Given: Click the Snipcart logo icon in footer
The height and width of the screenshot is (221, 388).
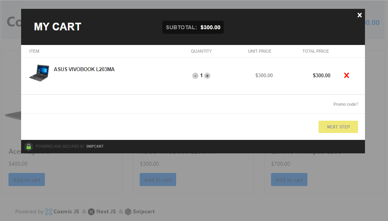Looking at the screenshot, I should tap(128, 212).
